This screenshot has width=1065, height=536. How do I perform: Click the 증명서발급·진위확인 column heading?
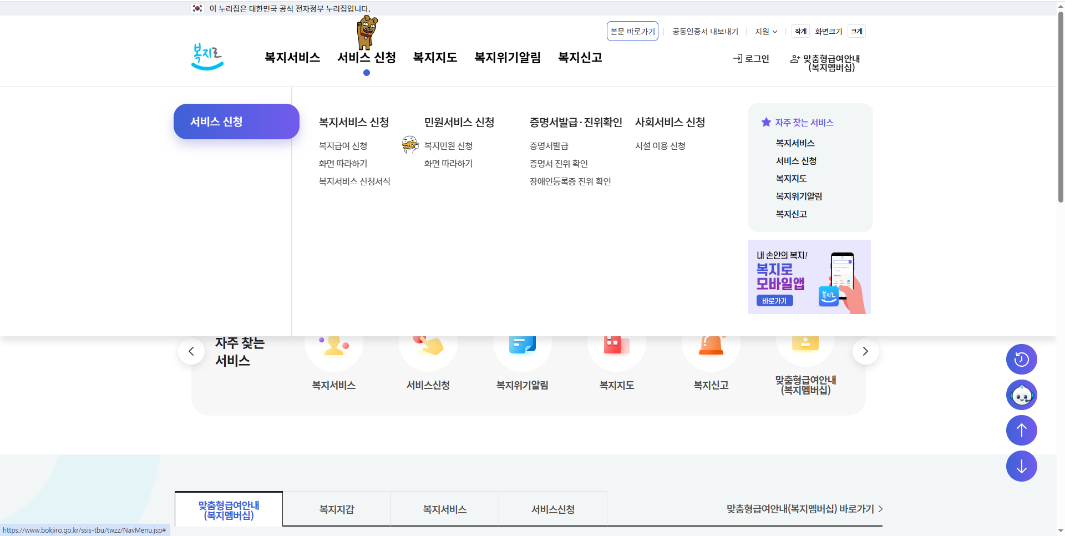click(x=576, y=122)
